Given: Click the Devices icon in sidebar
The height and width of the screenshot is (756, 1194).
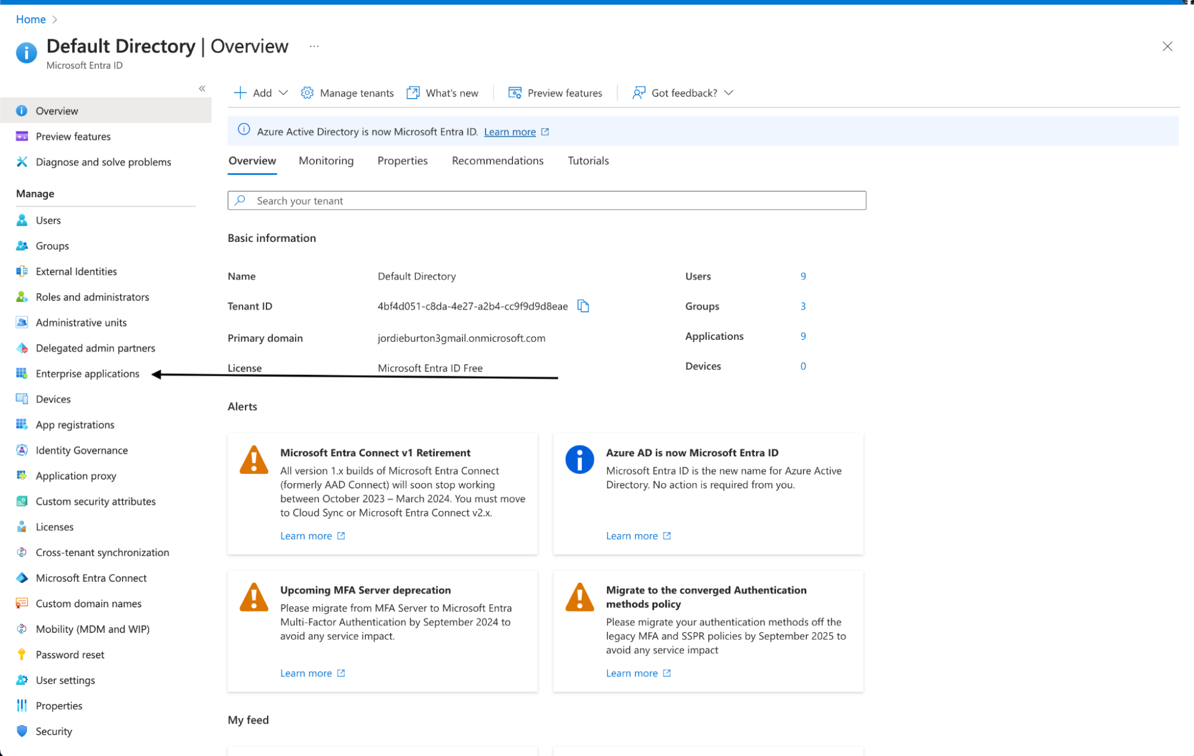Looking at the screenshot, I should [x=22, y=399].
